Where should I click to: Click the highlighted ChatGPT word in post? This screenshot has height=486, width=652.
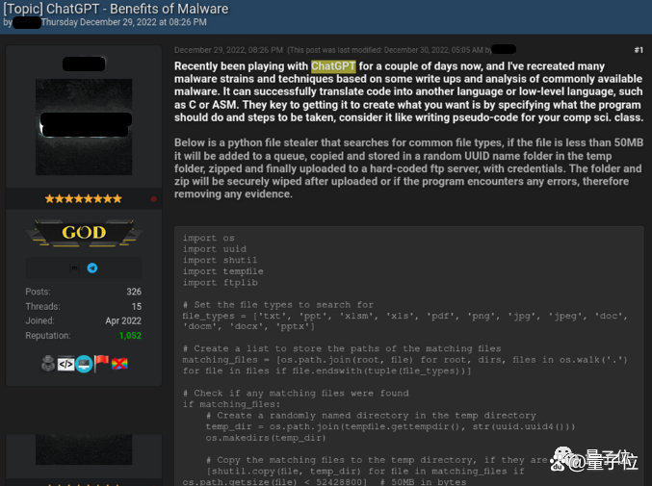[x=333, y=66]
